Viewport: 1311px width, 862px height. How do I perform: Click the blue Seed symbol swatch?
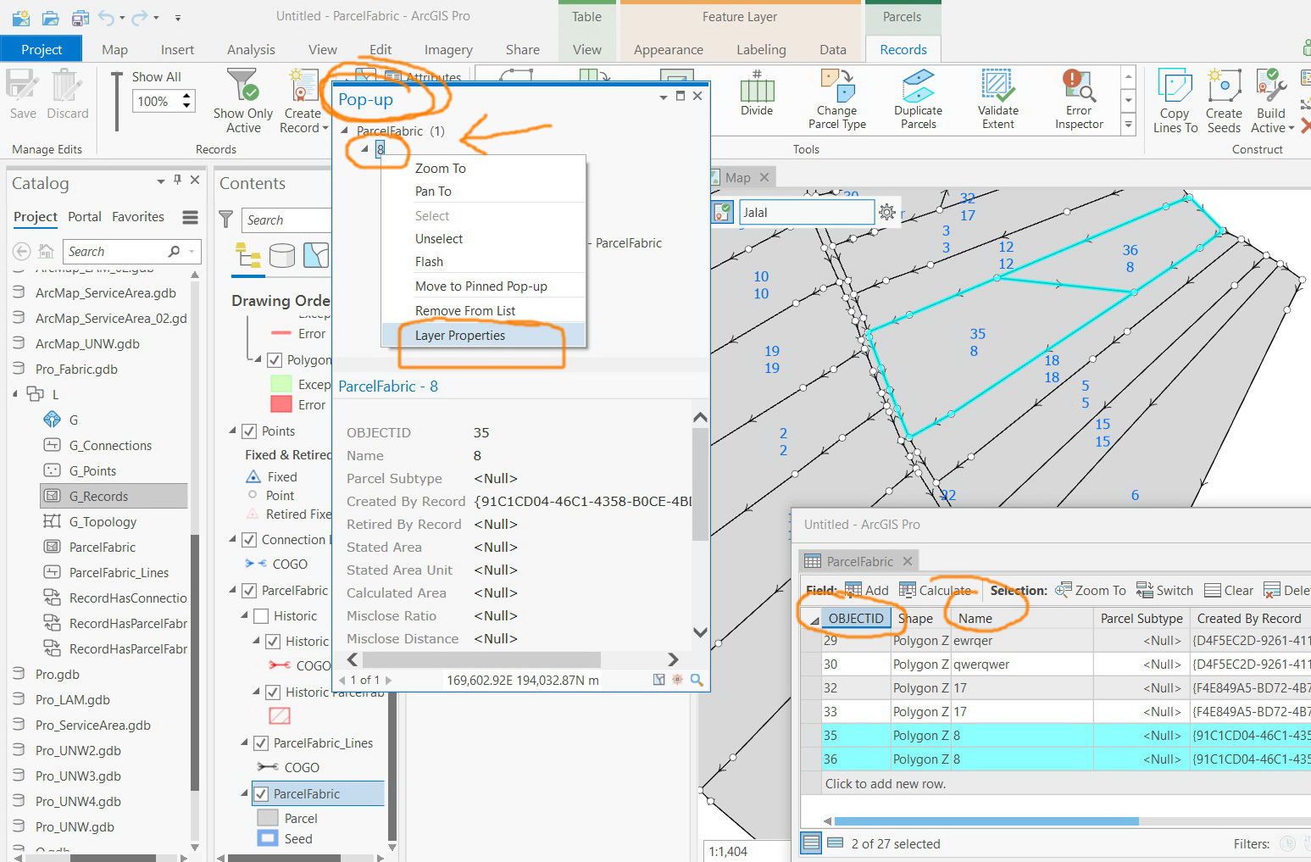pos(268,838)
